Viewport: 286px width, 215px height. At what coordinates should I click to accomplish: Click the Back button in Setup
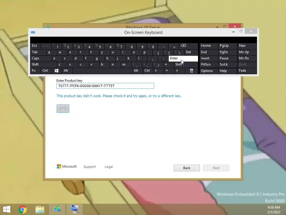coord(187,168)
